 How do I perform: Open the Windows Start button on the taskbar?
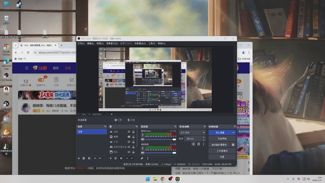147,179
